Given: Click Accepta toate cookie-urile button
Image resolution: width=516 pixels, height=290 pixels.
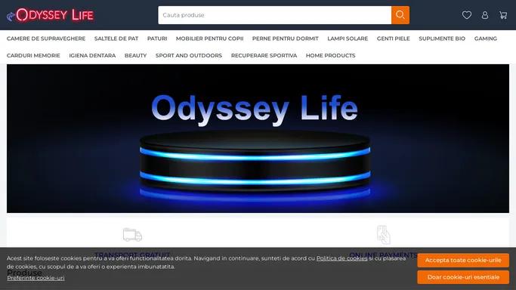Looking at the screenshot, I should pos(463,260).
